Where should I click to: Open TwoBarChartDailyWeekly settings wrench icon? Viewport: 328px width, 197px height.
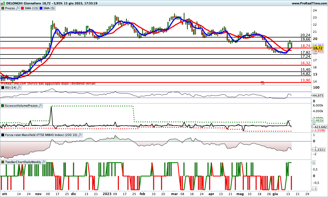(x=44, y=162)
